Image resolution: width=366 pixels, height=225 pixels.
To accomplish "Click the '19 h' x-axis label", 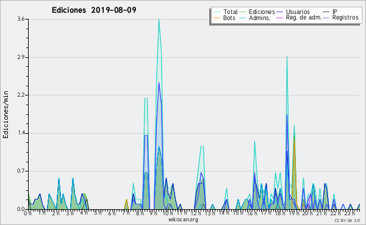I will click(294, 213).
